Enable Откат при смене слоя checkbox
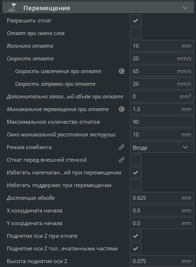Screen dimensions: 196x267 pyautogui.click(x=136, y=33)
